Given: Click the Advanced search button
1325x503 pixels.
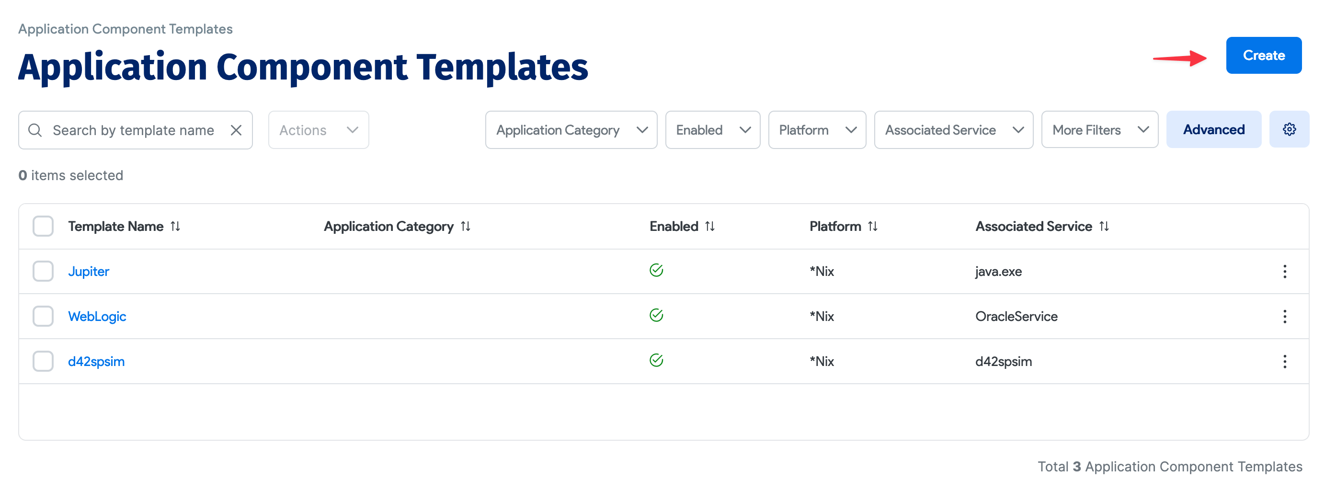Looking at the screenshot, I should pyautogui.click(x=1213, y=130).
